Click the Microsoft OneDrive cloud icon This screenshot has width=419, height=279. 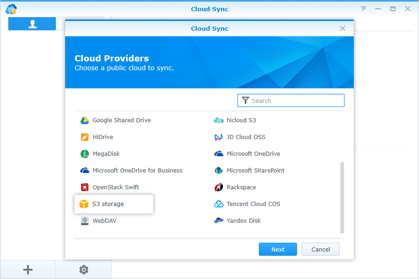click(219, 154)
